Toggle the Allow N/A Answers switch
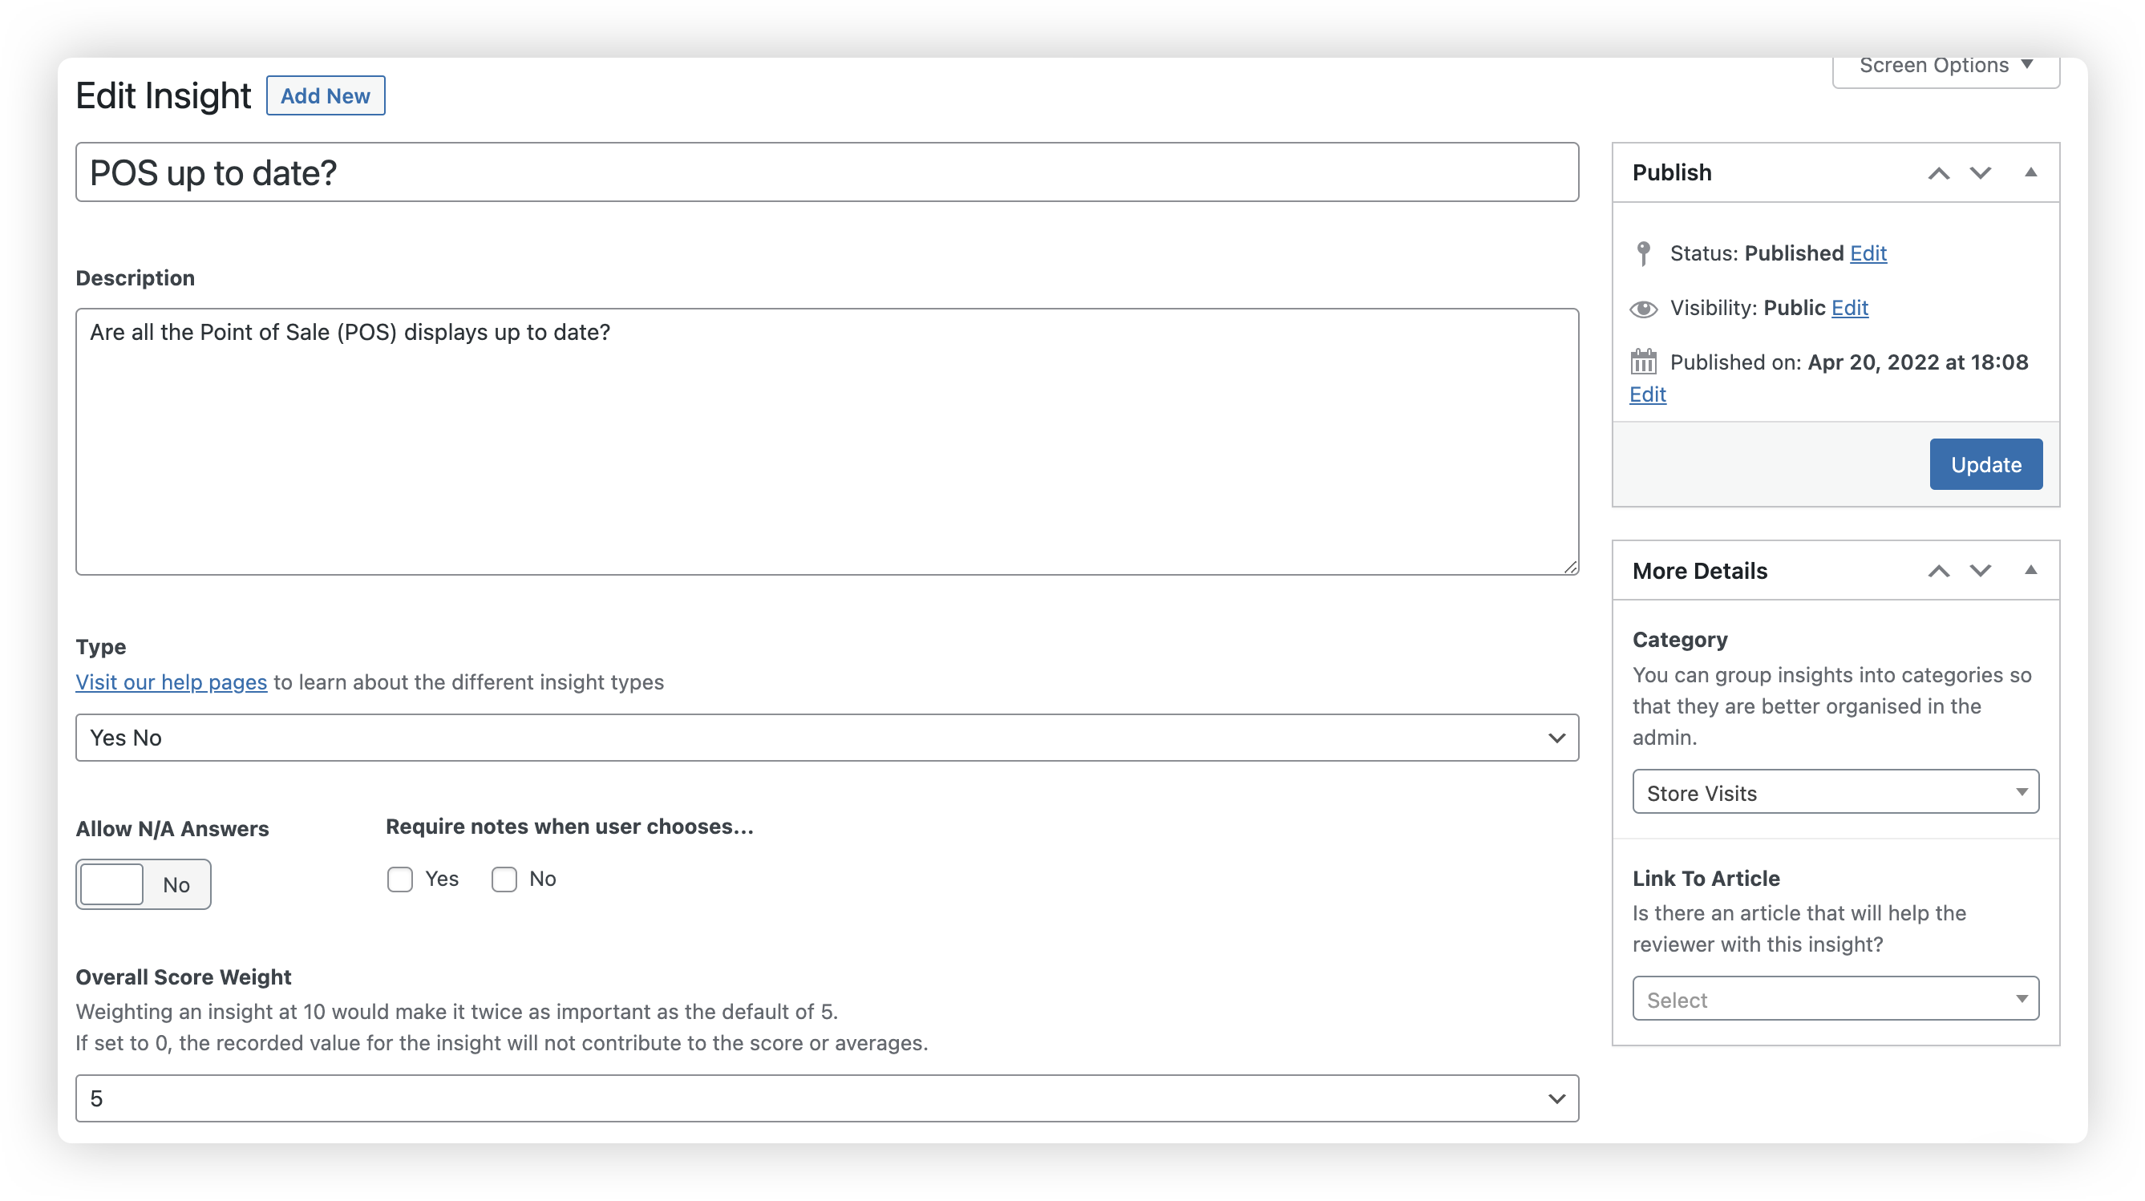This screenshot has height=1201, width=2145. [144, 884]
